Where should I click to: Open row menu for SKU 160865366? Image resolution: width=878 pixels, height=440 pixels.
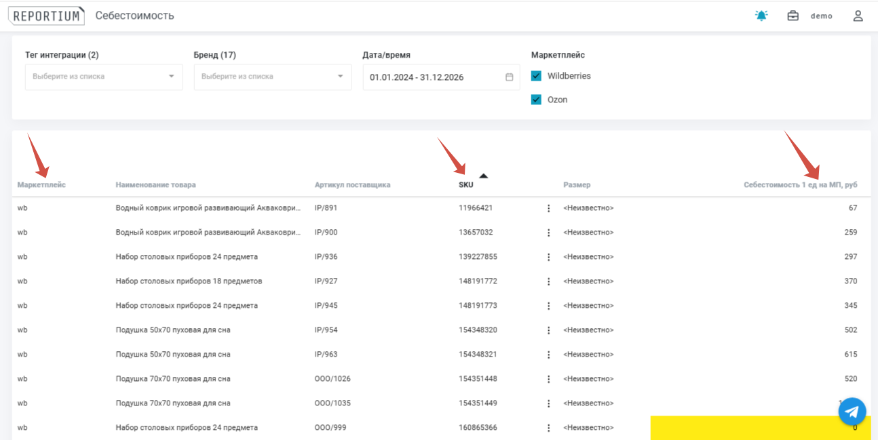coord(549,428)
